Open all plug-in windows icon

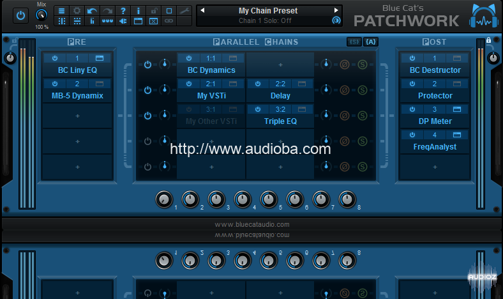(139, 21)
